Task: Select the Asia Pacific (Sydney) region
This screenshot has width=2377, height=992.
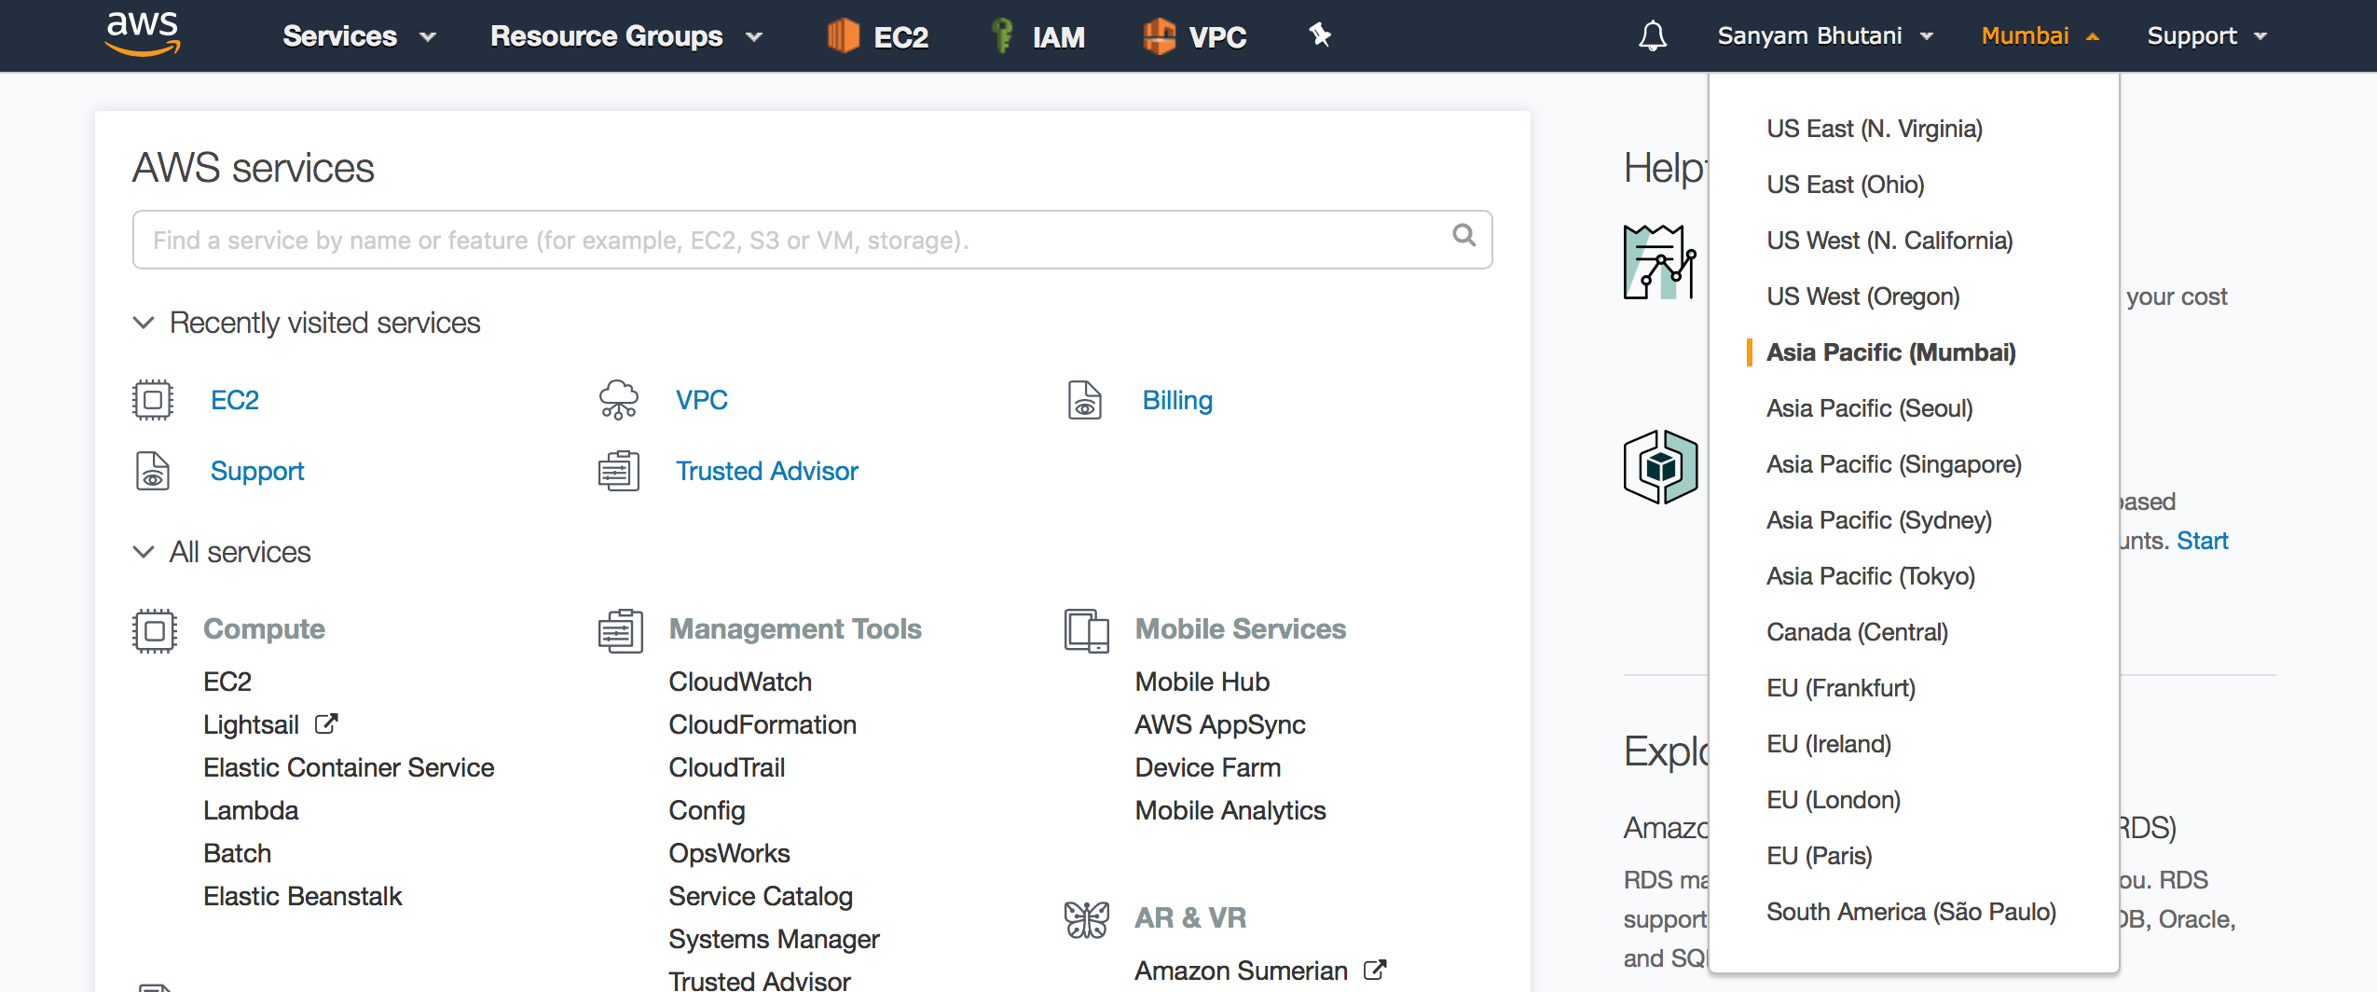Action: pyautogui.click(x=1879, y=520)
